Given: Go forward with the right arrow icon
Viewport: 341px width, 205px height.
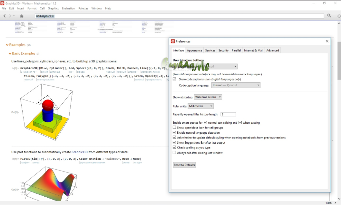Looking at the screenshot, I should [10, 16].
